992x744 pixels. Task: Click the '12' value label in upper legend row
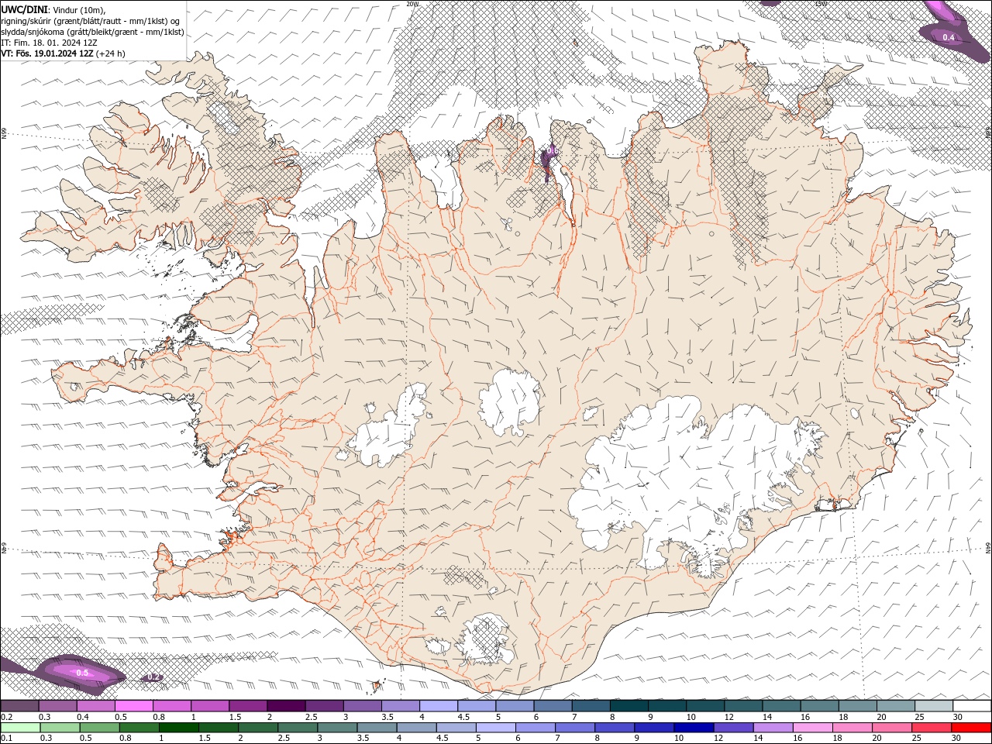(x=728, y=717)
